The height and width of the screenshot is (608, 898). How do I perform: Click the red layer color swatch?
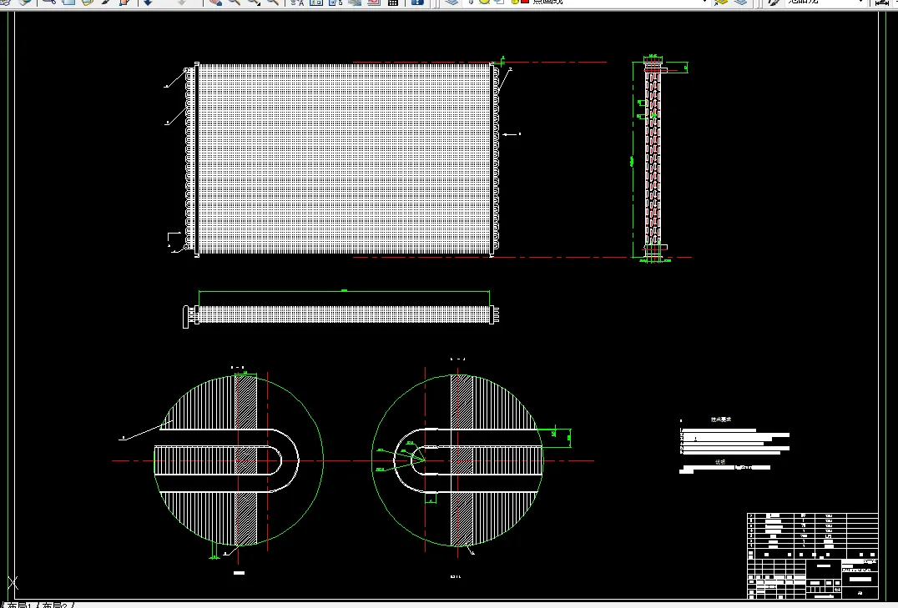coord(525,2)
